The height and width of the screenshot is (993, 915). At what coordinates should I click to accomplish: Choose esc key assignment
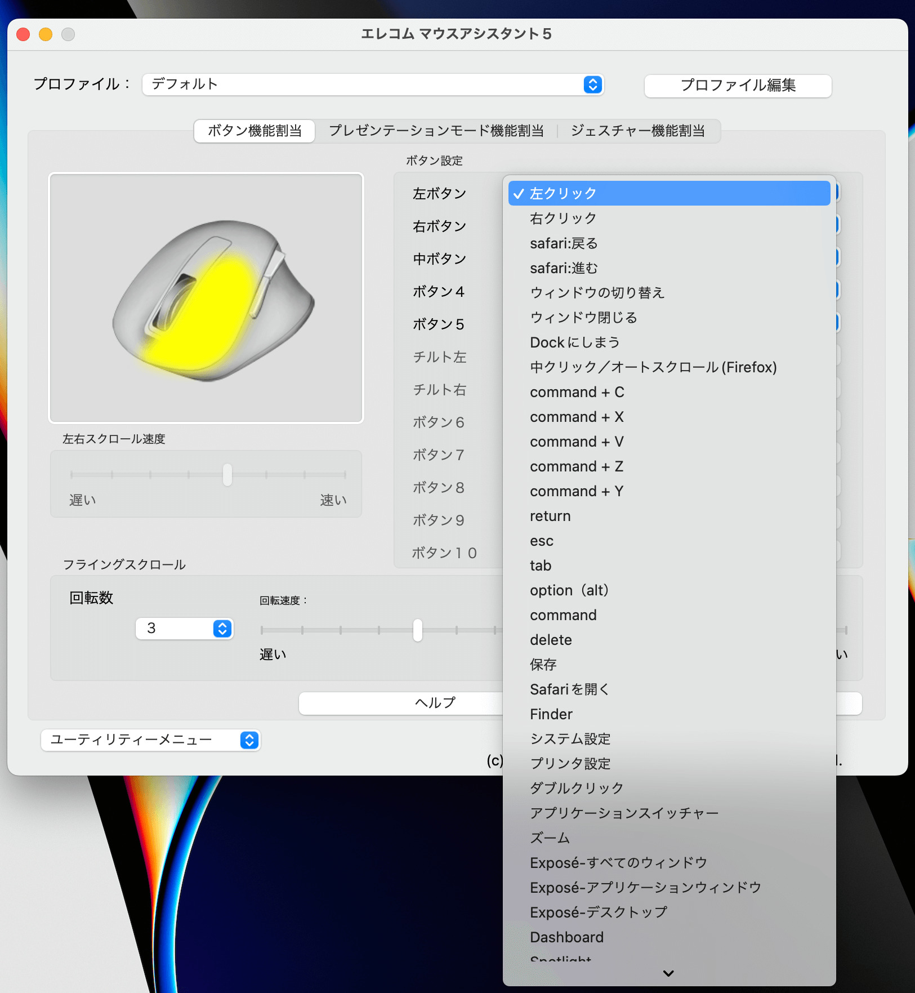tap(669, 540)
